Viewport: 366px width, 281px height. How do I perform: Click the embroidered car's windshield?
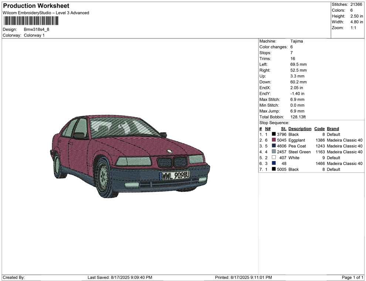coord(122,128)
